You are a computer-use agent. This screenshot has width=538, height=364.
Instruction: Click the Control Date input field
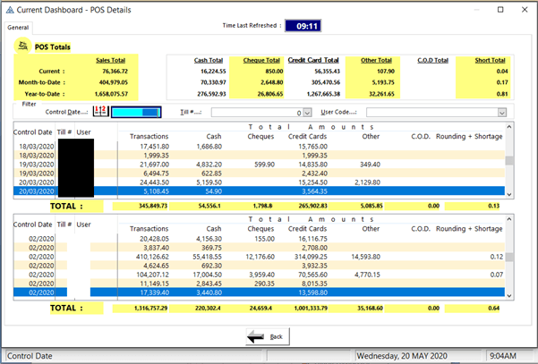pyautogui.click(x=136, y=112)
